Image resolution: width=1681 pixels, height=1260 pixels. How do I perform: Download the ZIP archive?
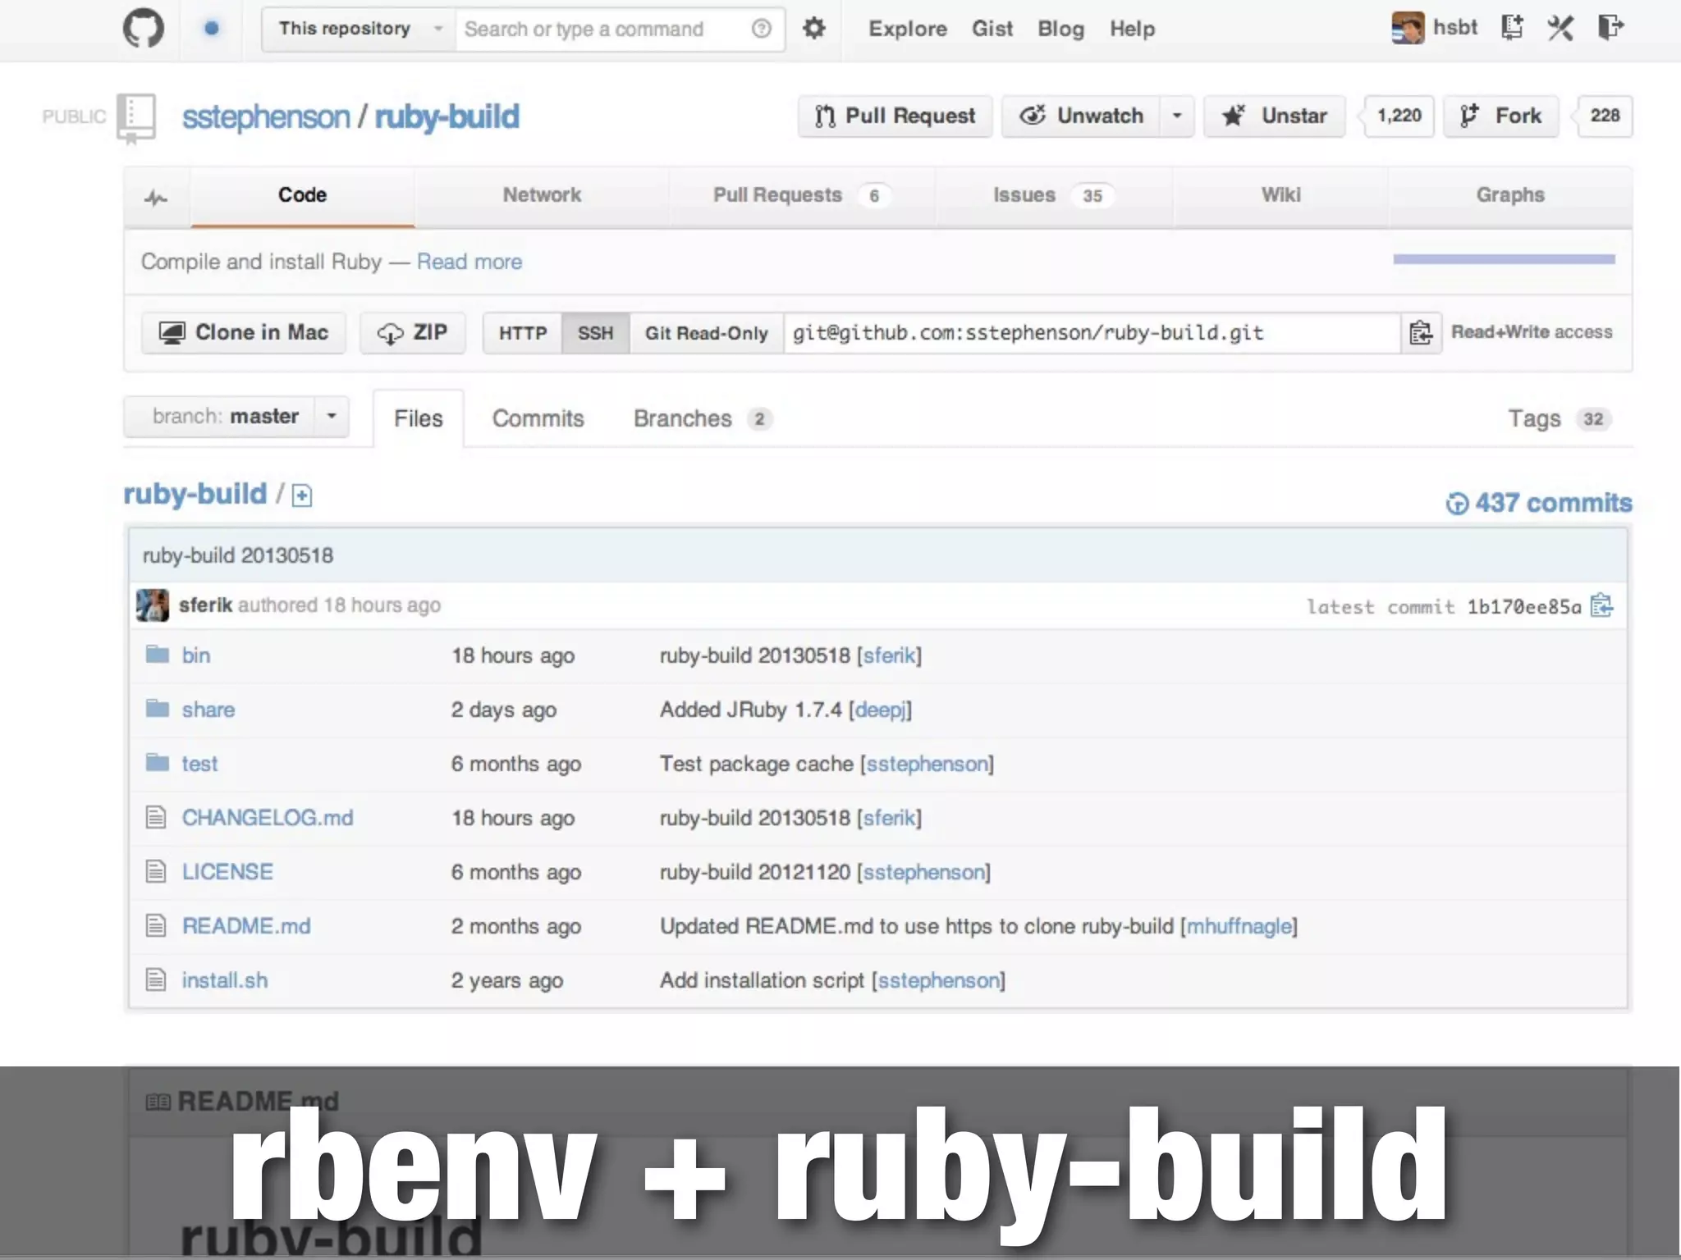point(413,332)
